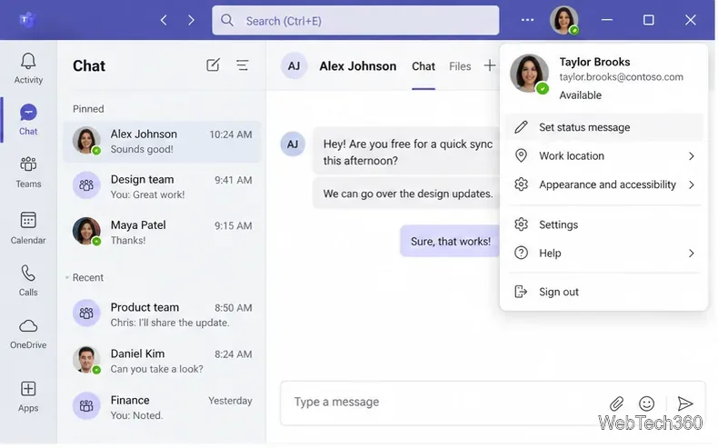Image resolution: width=718 pixels, height=448 pixels.
Task: Expand the Help submenu
Action: [x=691, y=254]
